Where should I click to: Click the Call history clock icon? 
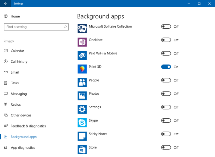point(6,61)
